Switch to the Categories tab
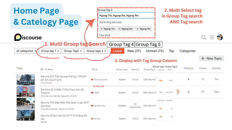 187,51
